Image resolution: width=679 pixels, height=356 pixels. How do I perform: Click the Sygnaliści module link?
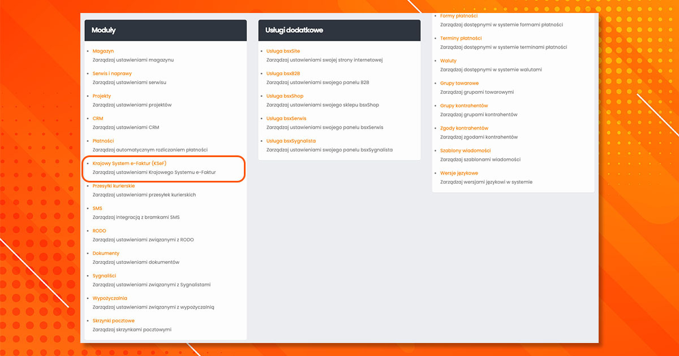[104, 276]
